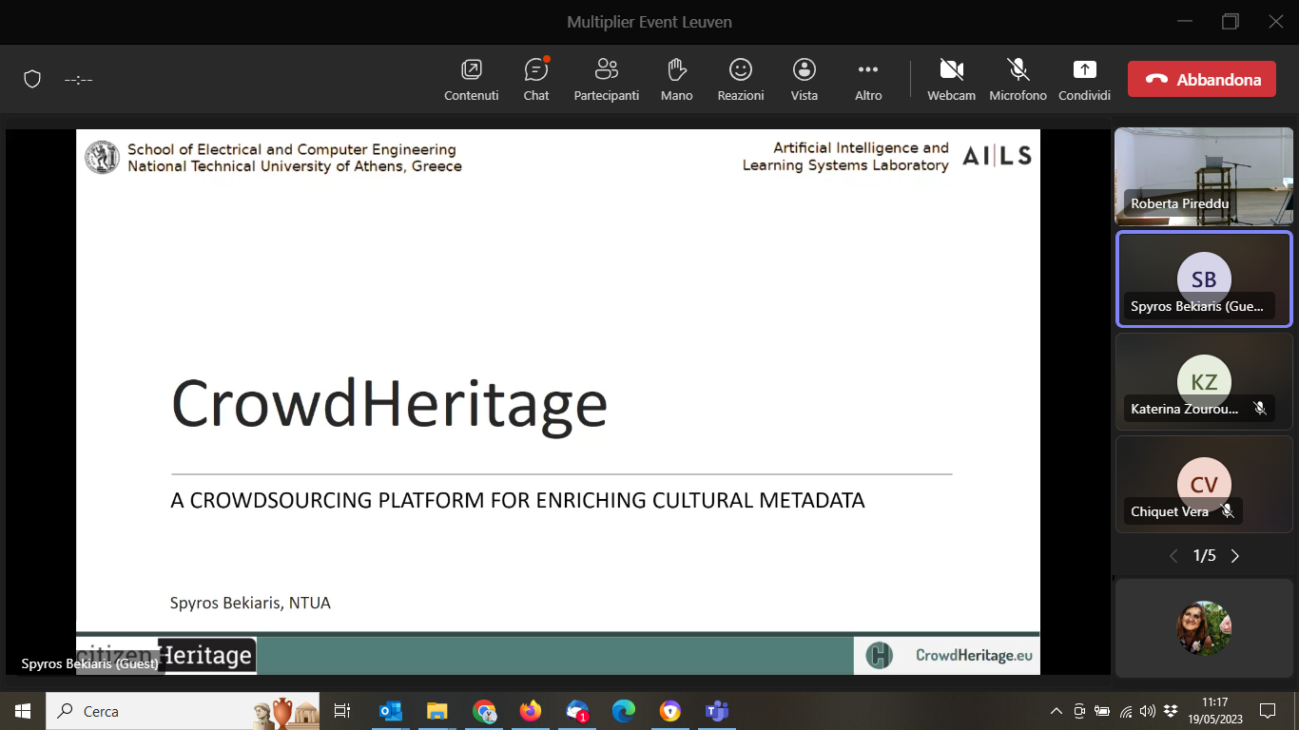Open Thunderbird mail from taskbar

[577, 711]
